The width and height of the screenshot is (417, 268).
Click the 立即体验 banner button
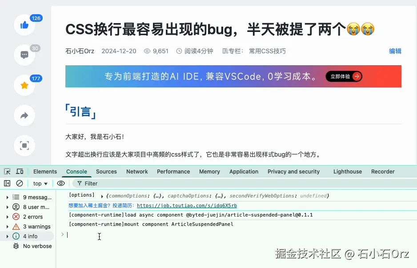344,76
